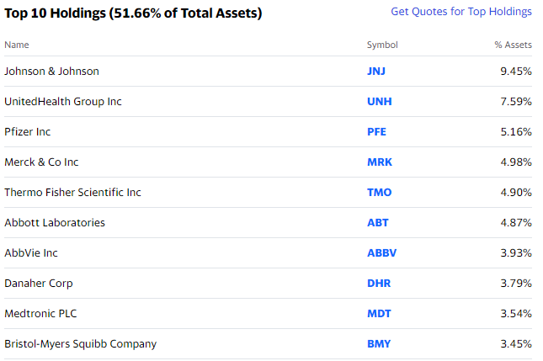Click the Name column header
This screenshot has height=361, width=543.
coord(17,45)
